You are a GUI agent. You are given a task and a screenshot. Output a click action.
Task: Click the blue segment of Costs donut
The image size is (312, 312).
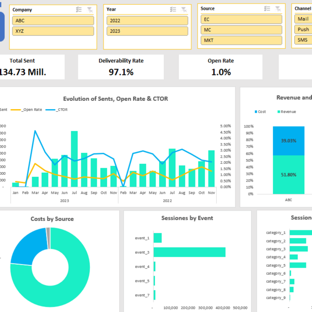[x=28, y=246]
